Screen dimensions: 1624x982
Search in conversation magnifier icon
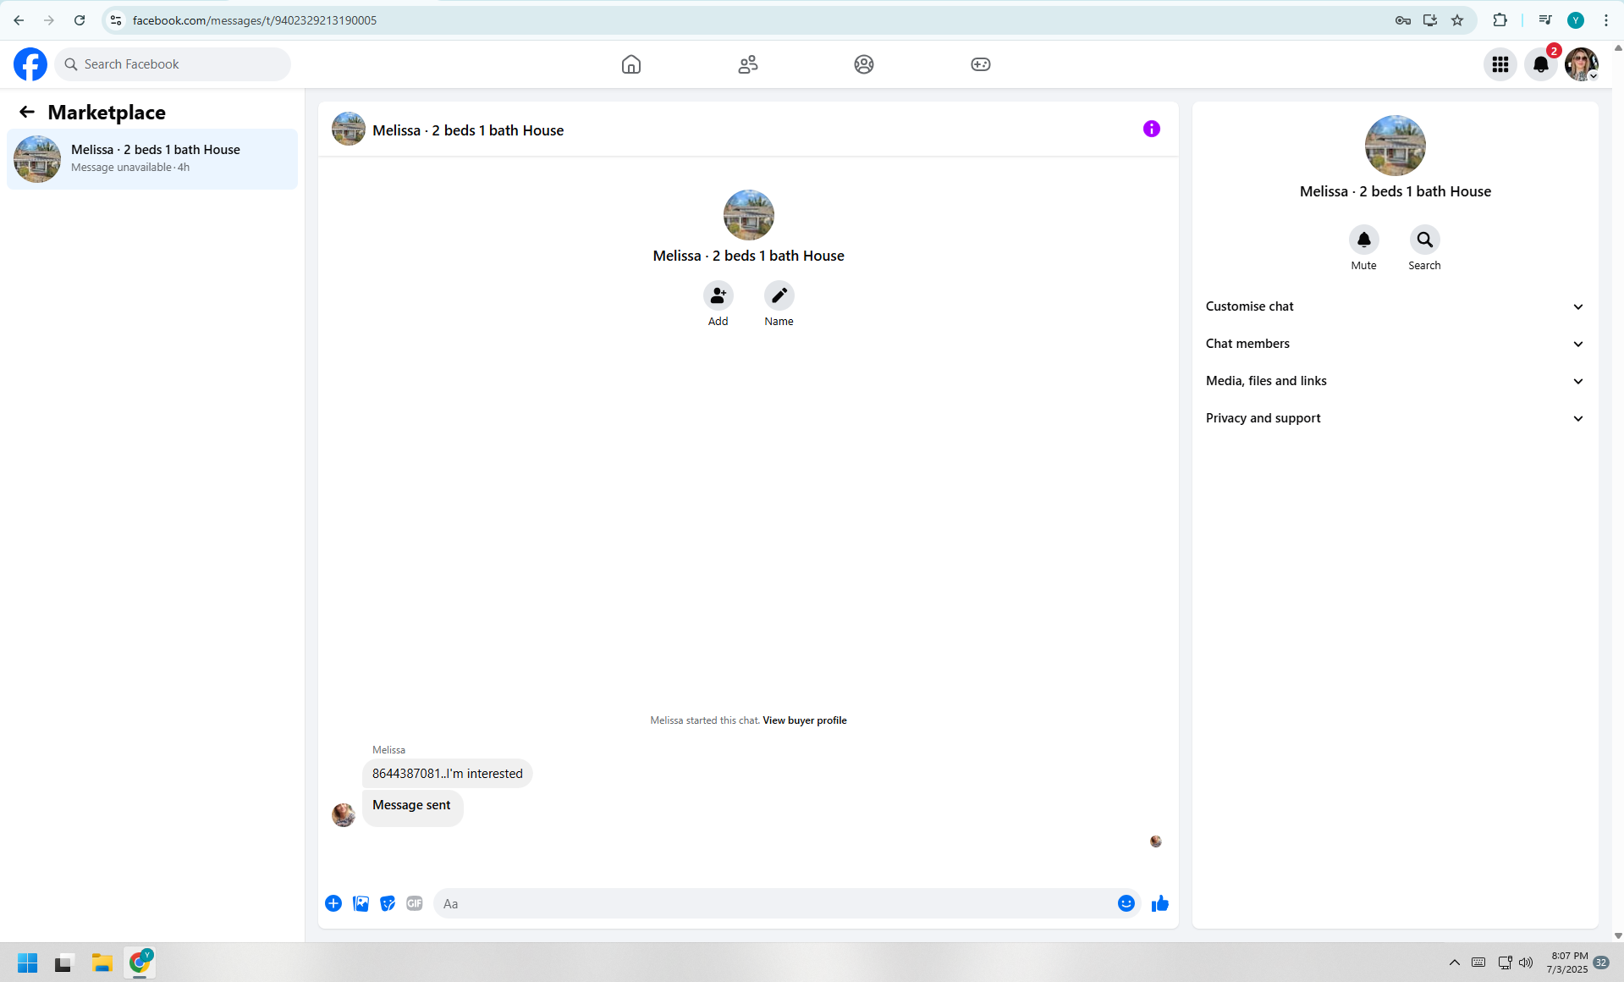[x=1425, y=240]
